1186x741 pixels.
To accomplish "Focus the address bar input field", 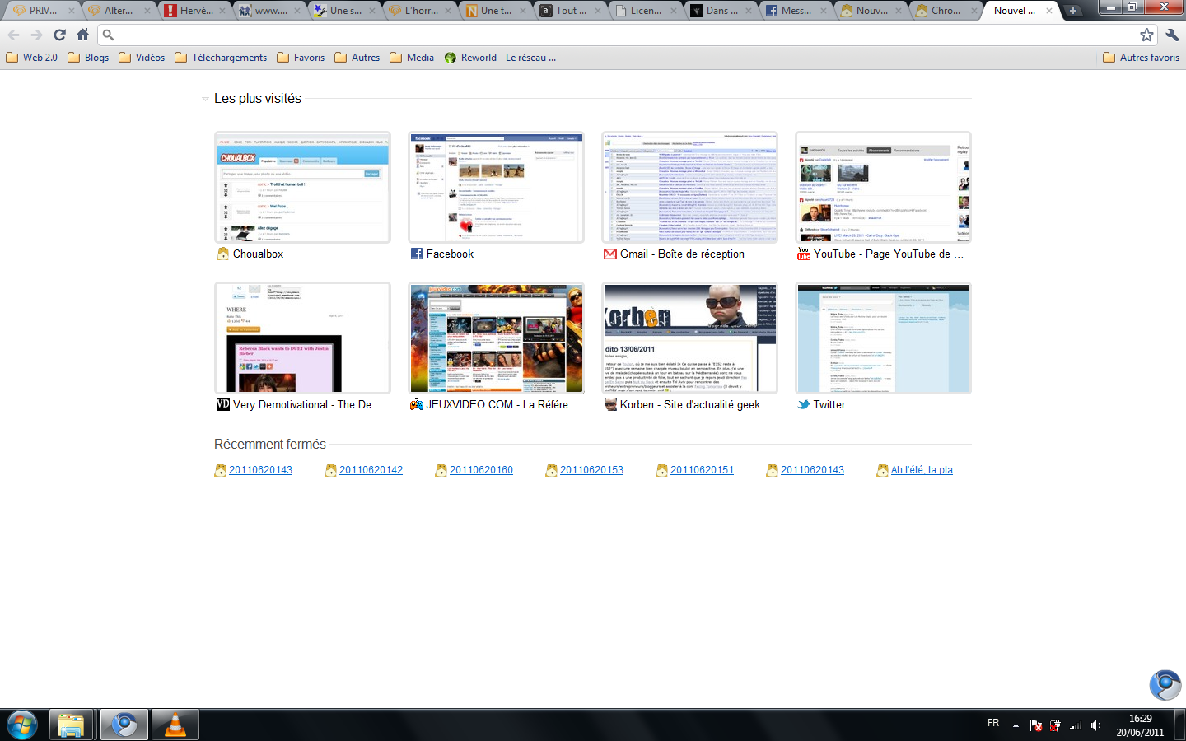I will click(626, 35).
